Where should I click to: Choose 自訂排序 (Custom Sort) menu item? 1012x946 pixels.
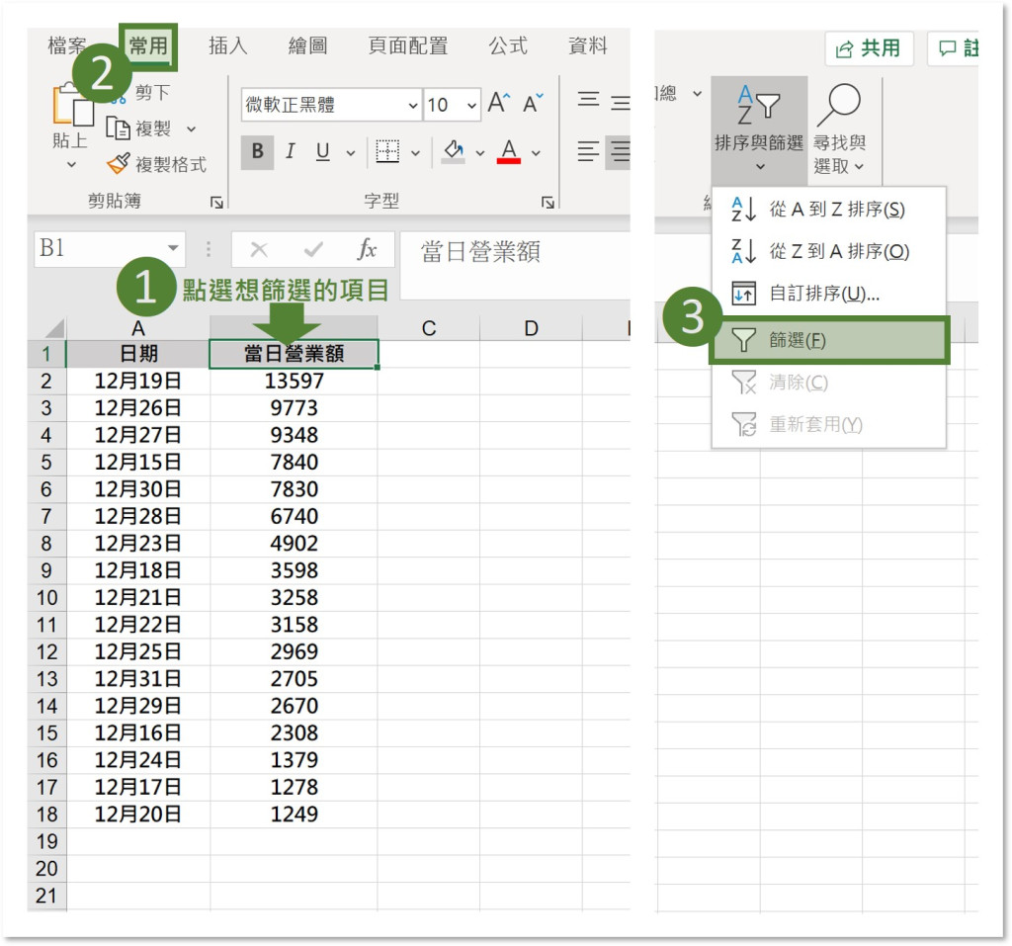pyautogui.click(x=829, y=294)
